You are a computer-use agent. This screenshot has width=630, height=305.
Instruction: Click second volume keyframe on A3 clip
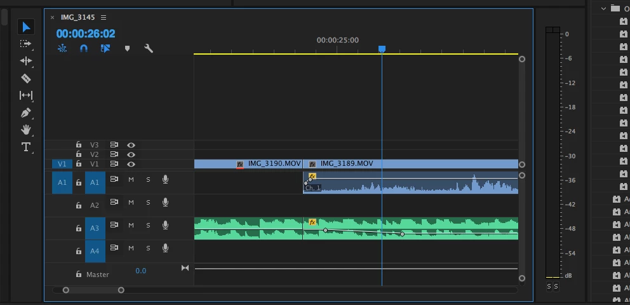point(402,234)
